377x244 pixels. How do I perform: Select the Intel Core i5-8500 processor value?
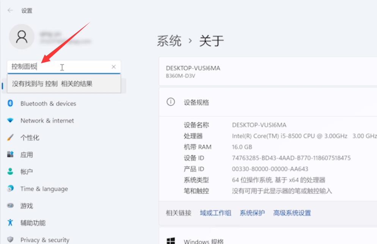coord(305,136)
